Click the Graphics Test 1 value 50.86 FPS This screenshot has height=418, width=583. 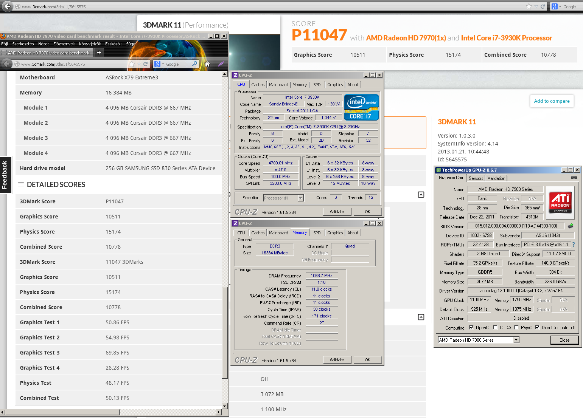click(117, 322)
